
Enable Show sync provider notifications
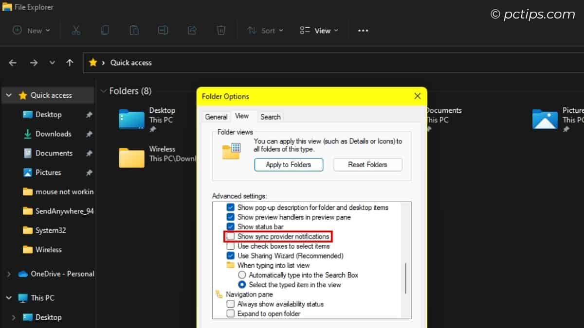(230, 236)
